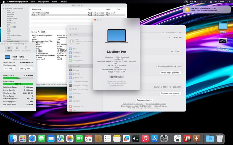Open the Редагування menu

point(44,2)
